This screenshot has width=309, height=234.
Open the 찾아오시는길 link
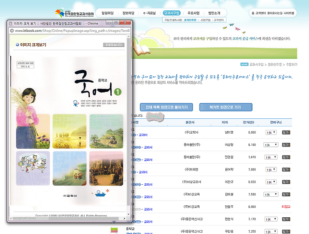(275, 13)
